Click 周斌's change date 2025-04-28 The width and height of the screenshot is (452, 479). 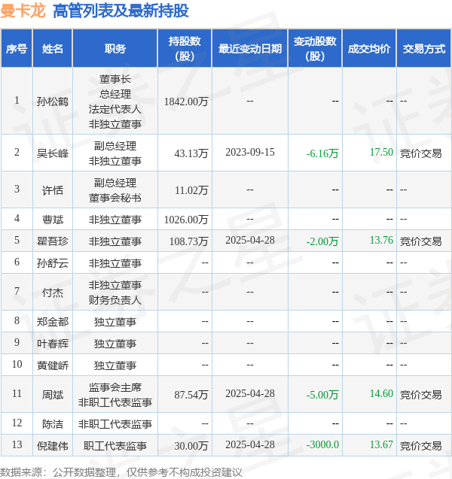pos(250,393)
